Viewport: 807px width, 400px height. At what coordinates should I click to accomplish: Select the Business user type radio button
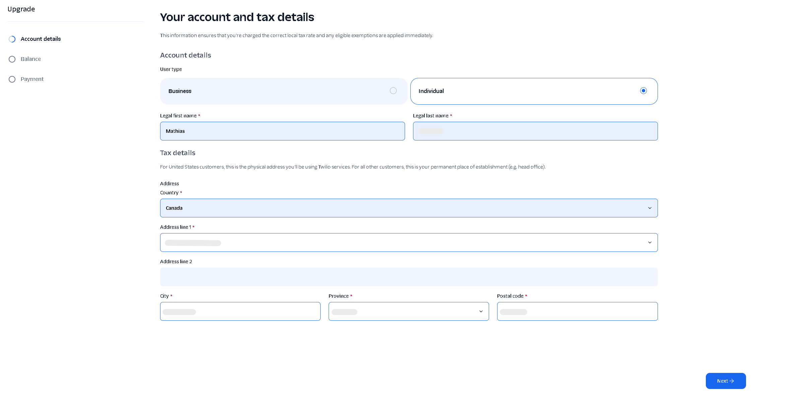pyautogui.click(x=393, y=91)
